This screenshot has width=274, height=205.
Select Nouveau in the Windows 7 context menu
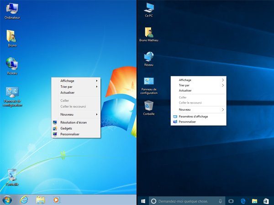click(x=76, y=114)
